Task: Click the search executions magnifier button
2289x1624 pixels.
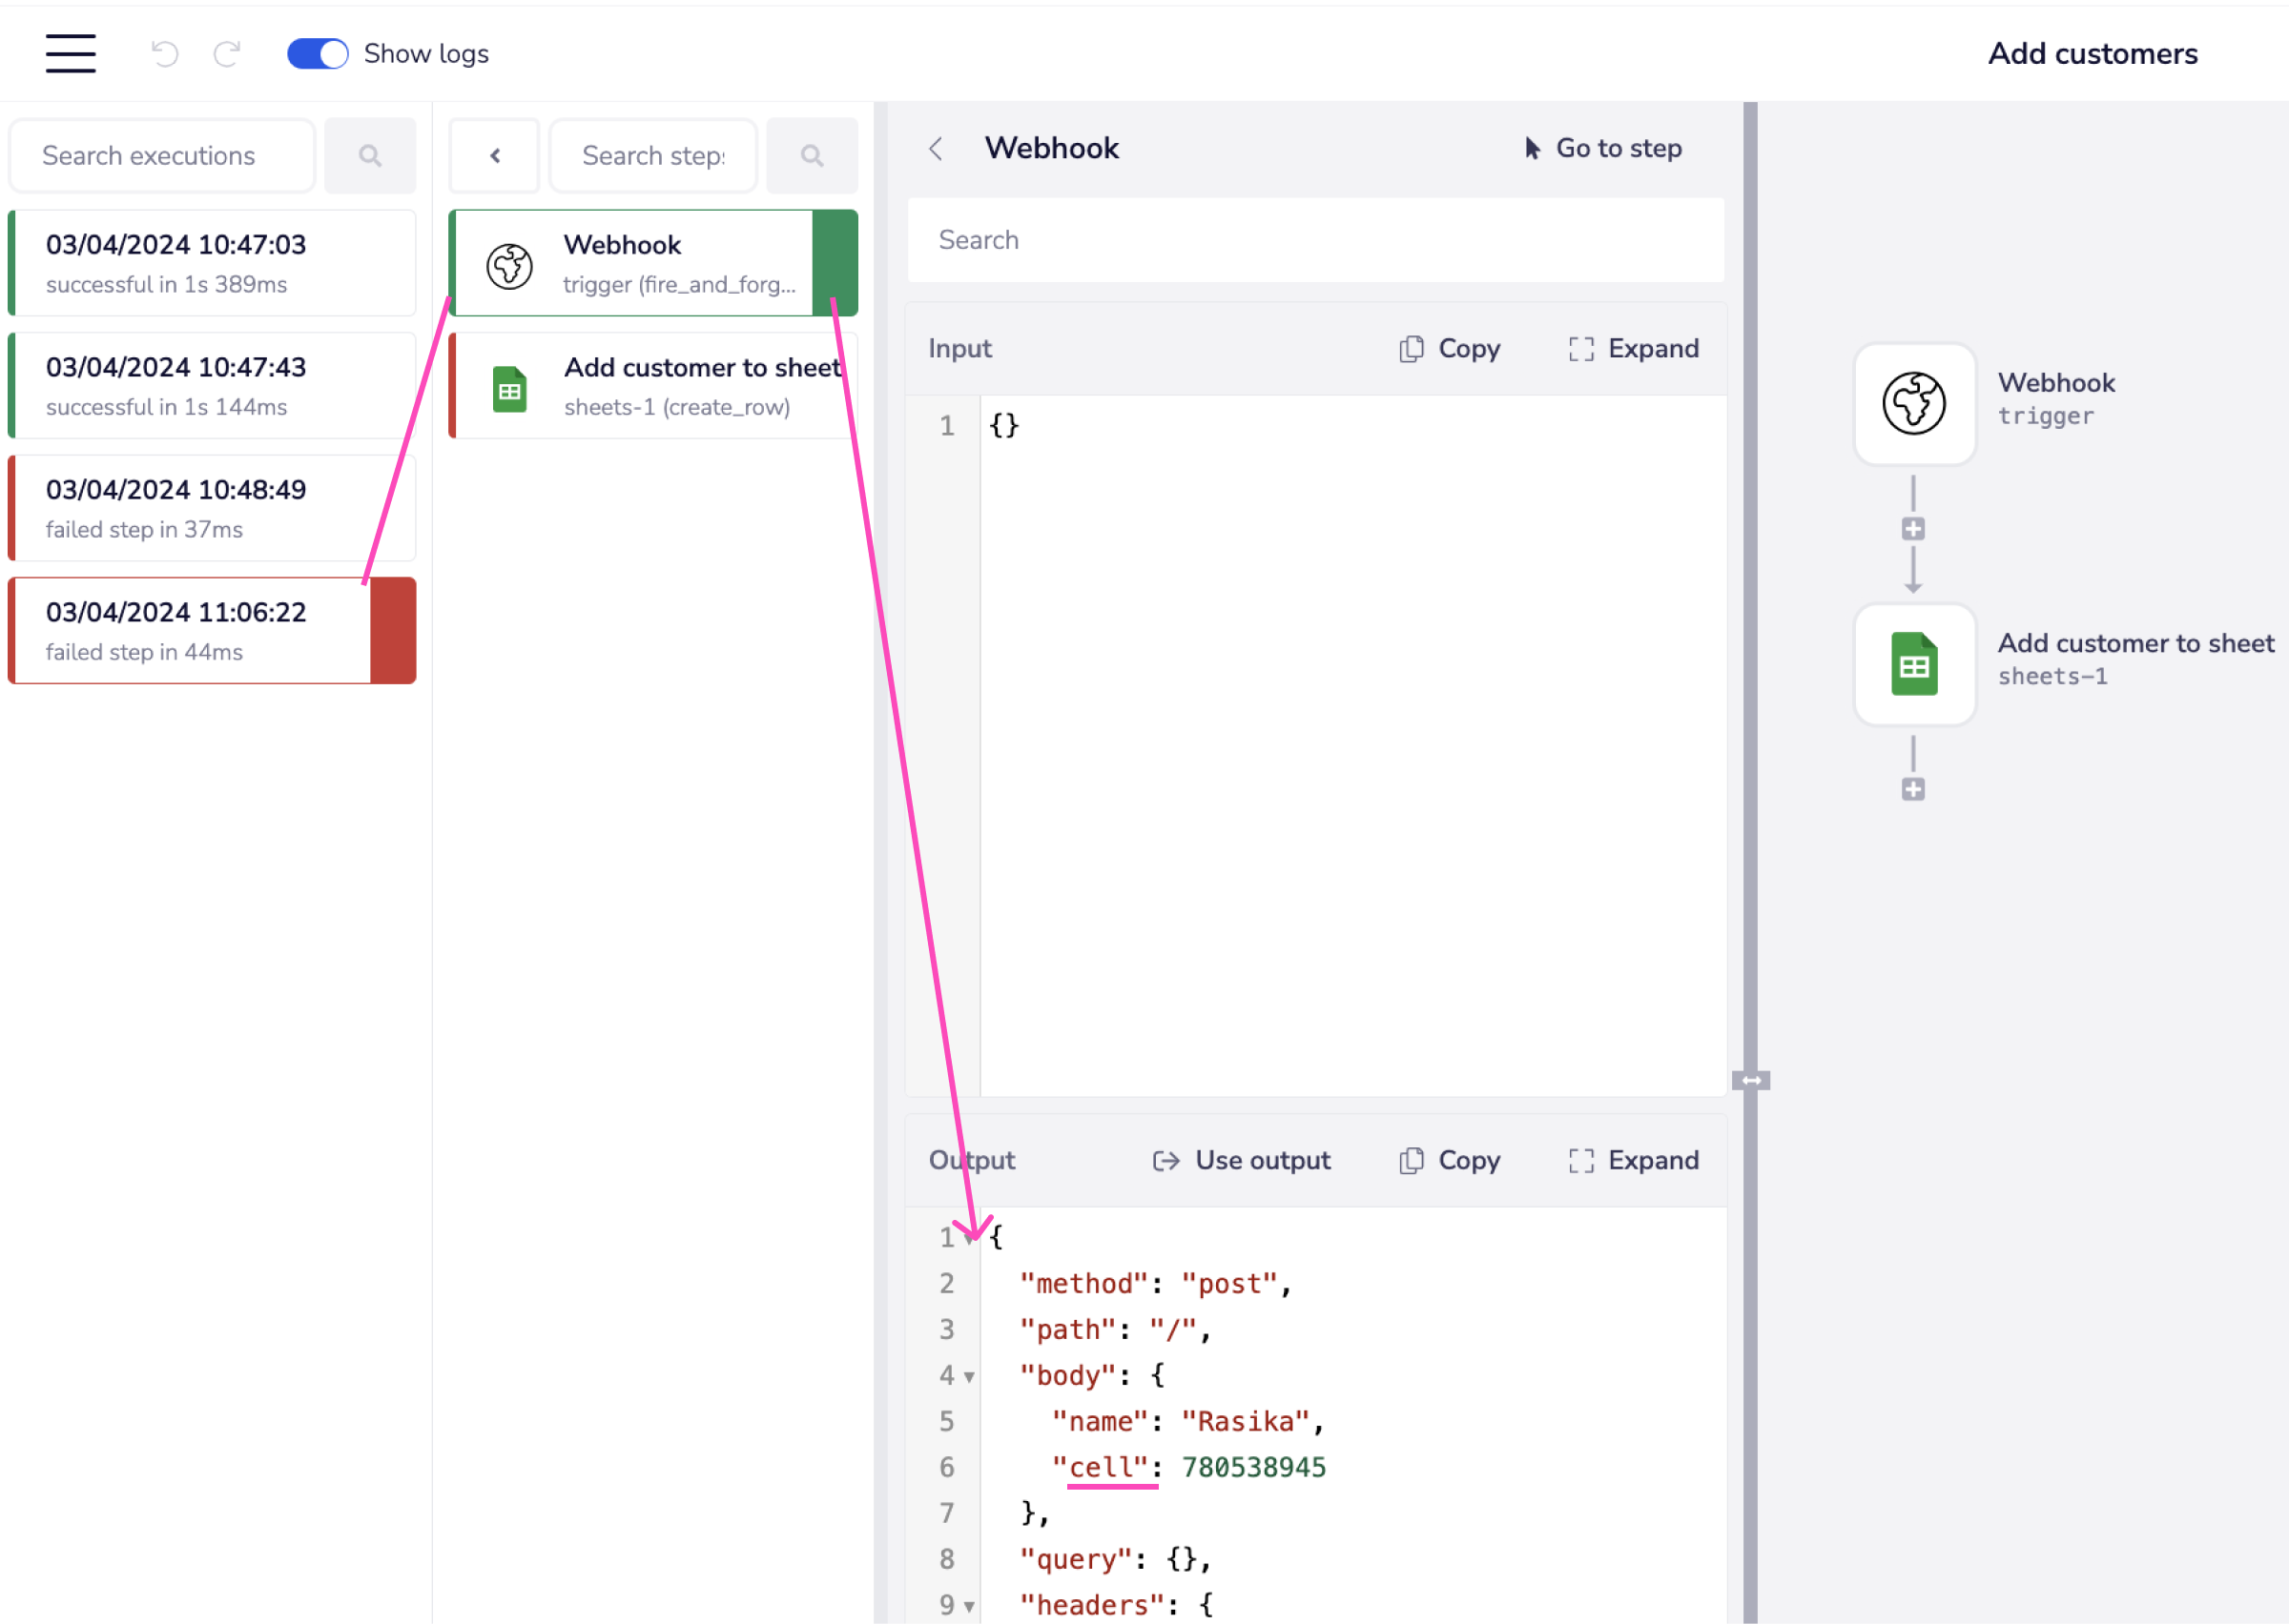Action: (x=370, y=156)
